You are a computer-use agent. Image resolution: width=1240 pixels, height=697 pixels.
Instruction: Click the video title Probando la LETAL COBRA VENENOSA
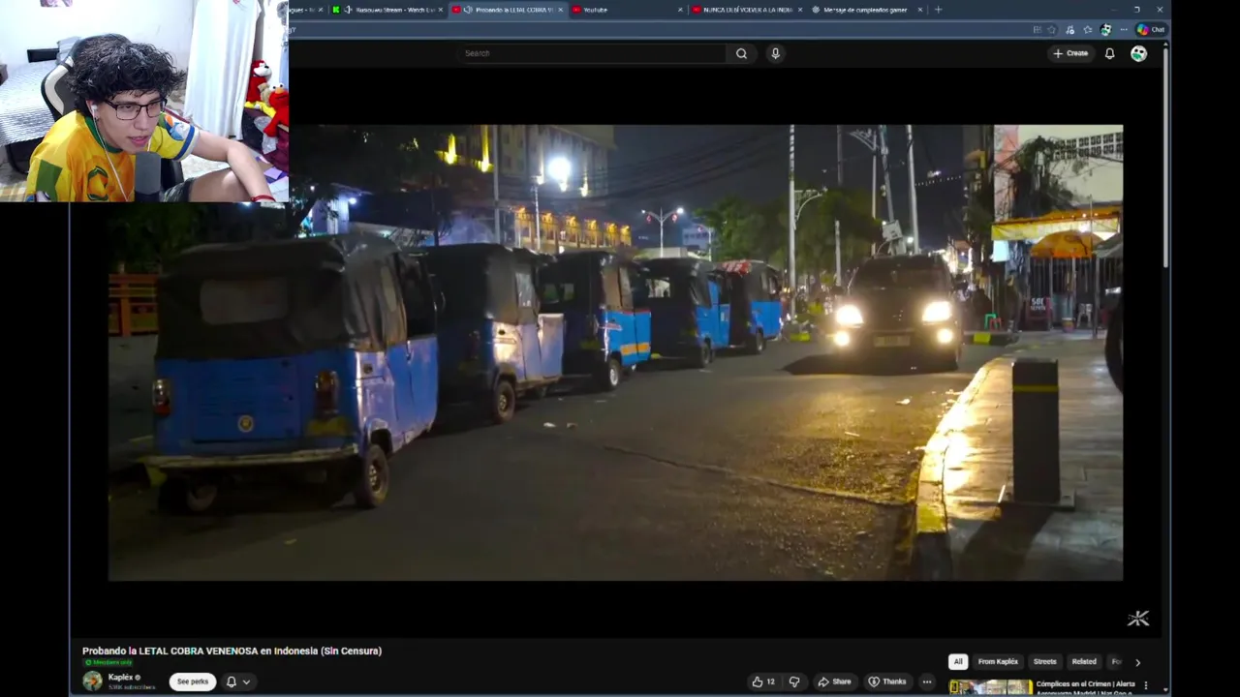point(232,651)
